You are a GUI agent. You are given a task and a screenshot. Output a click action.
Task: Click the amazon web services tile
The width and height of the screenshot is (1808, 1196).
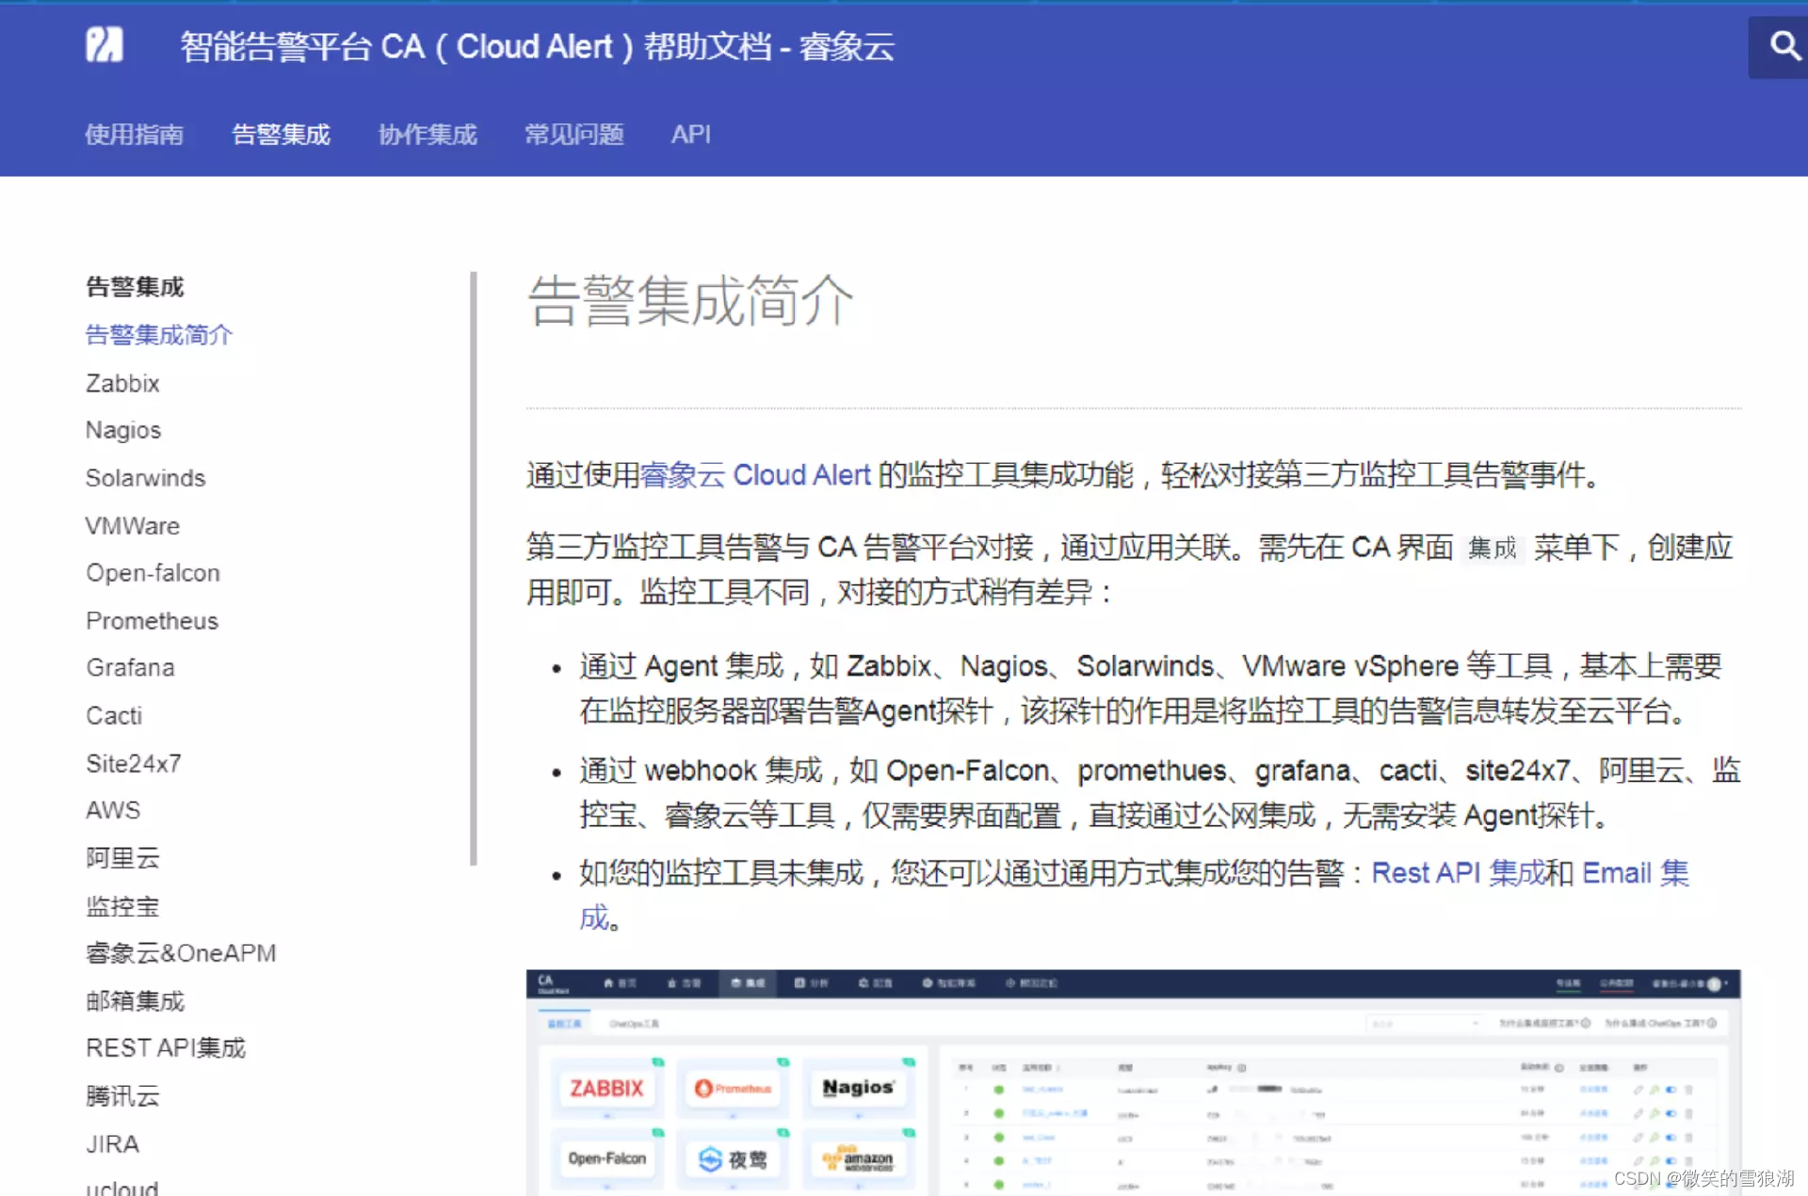pyautogui.click(x=858, y=1158)
